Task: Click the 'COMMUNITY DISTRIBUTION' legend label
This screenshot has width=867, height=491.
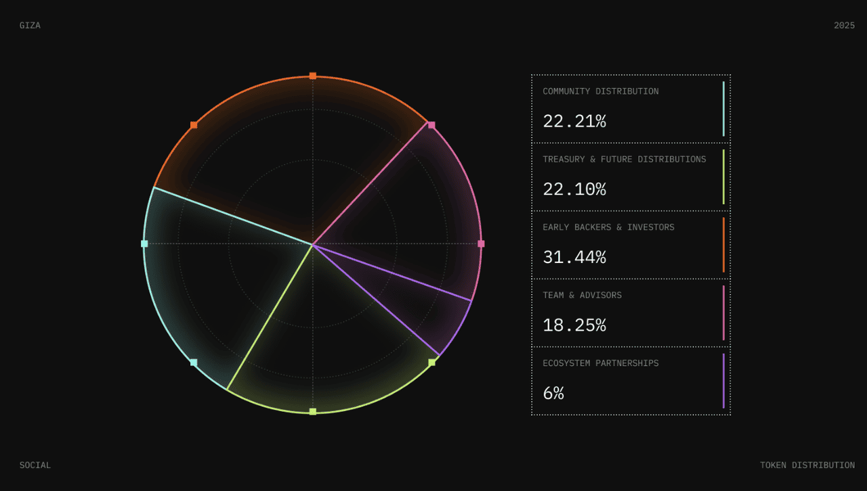Action: click(601, 91)
